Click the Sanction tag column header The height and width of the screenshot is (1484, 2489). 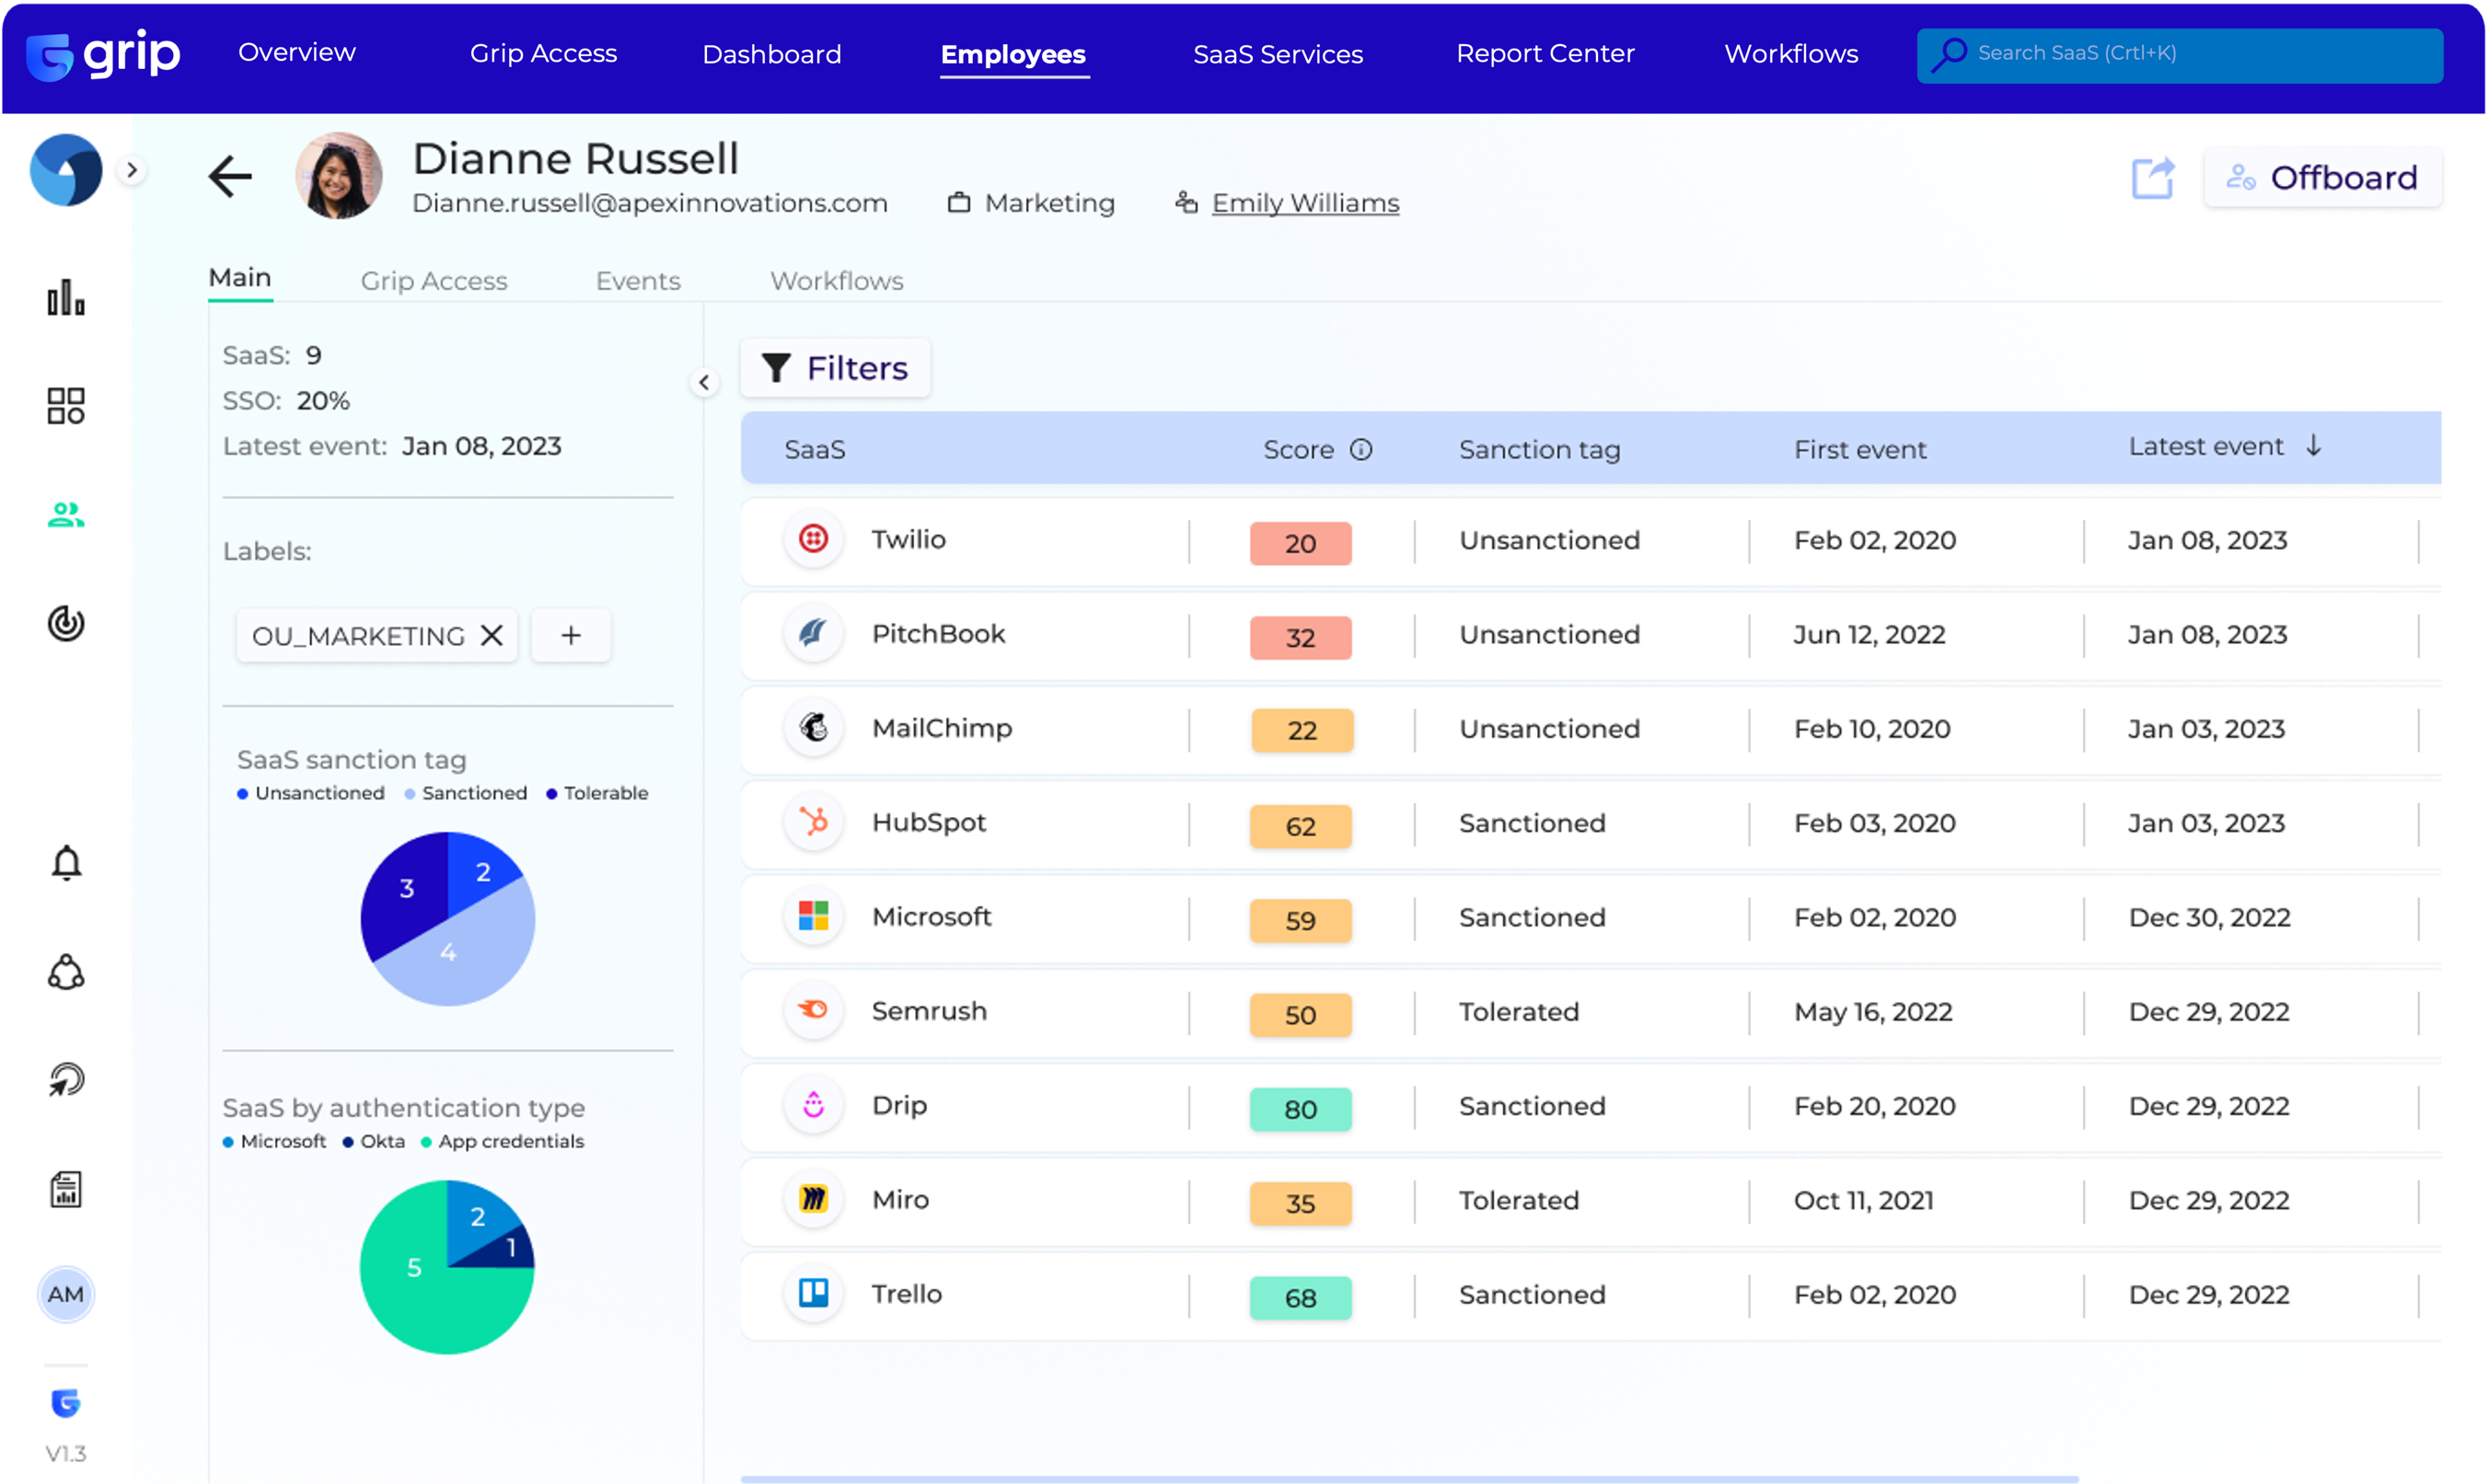(x=1540, y=449)
